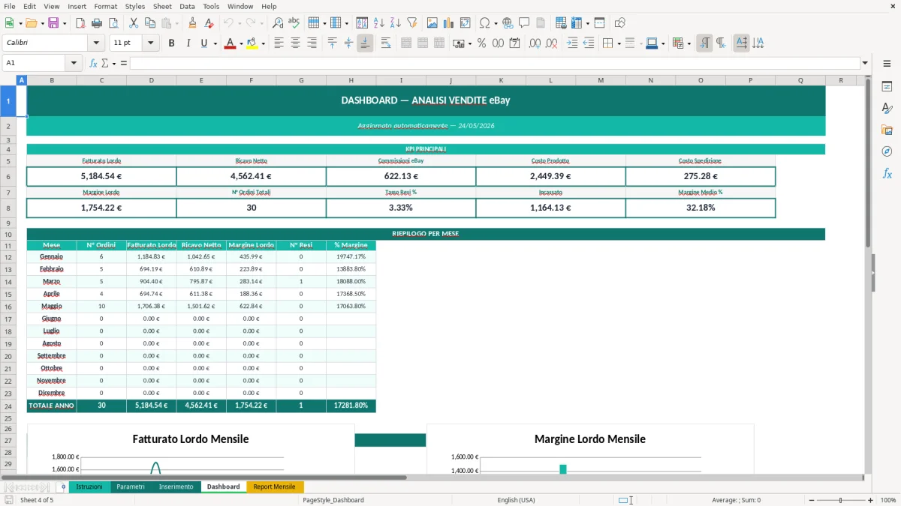Click the Insert Chart icon

coord(448,23)
